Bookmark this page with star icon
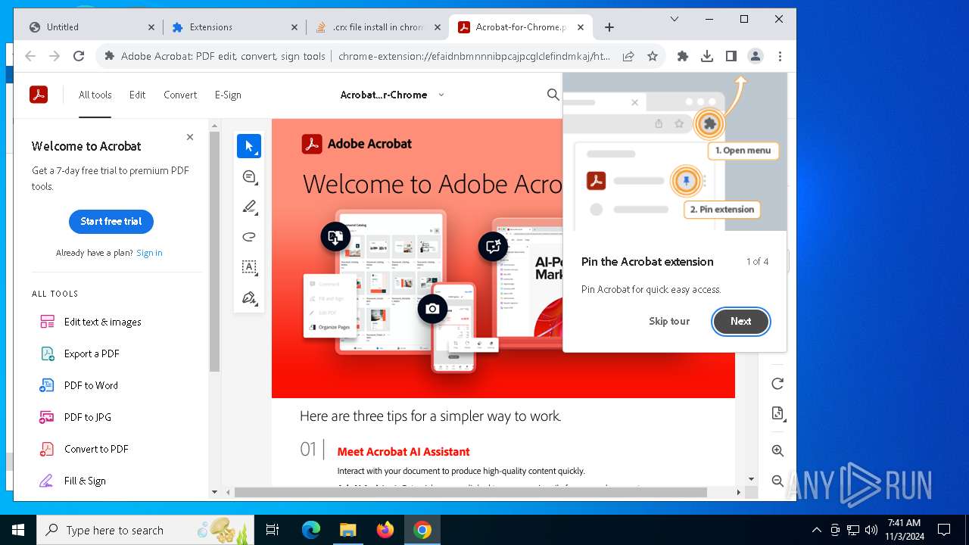Viewport: 969px width, 545px height. [653, 56]
